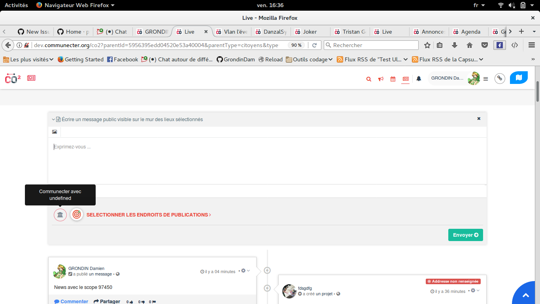Click the institution building scope icon
Viewport: 540px width, 304px height.
click(x=60, y=215)
